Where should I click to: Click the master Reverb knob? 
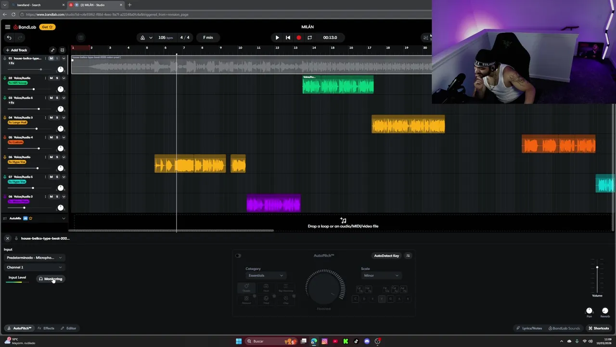click(605, 311)
